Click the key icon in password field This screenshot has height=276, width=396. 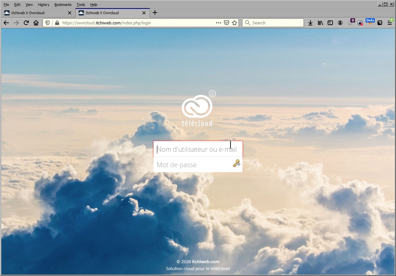point(236,164)
